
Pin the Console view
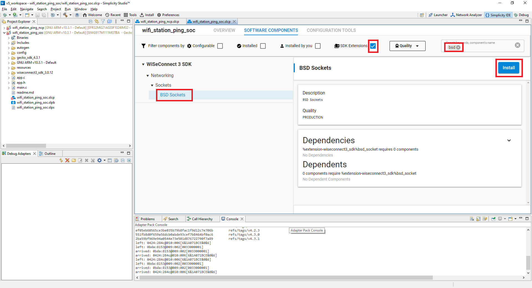click(x=493, y=219)
